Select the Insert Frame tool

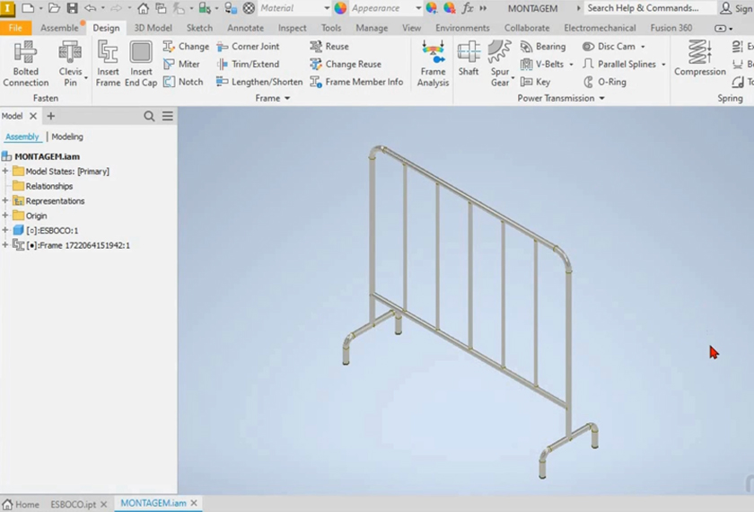108,64
